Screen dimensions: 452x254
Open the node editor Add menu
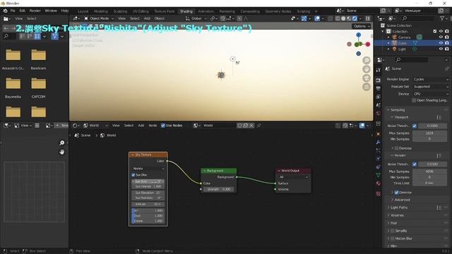click(x=141, y=126)
